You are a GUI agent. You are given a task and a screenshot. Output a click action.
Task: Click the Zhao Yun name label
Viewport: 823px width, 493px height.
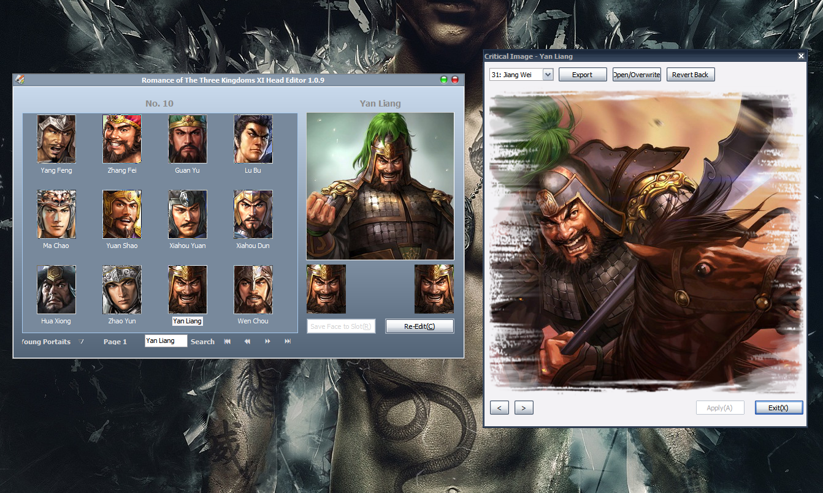pos(121,321)
